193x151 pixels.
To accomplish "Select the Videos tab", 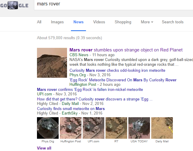I will (x=99, y=22).
